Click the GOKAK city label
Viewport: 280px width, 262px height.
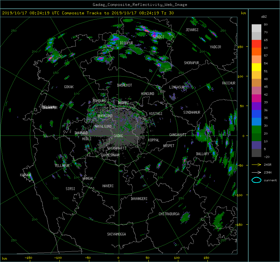click(69, 87)
